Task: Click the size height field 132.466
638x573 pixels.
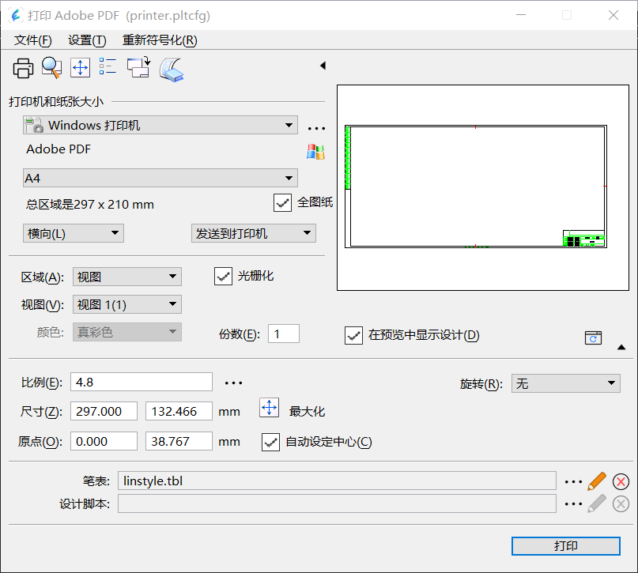Action: point(179,411)
